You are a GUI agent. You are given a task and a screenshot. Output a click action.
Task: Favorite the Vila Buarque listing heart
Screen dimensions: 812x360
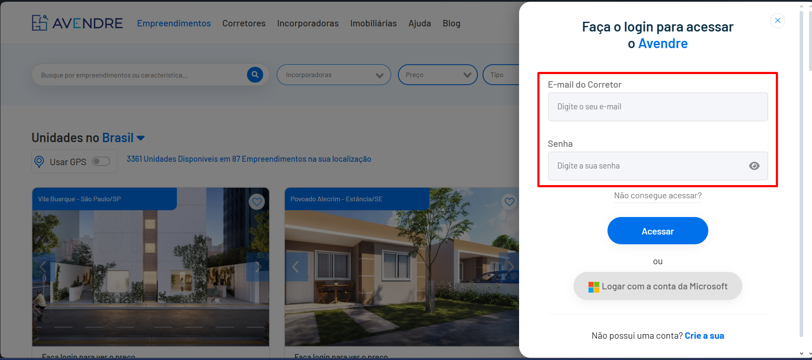pos(257,202)
